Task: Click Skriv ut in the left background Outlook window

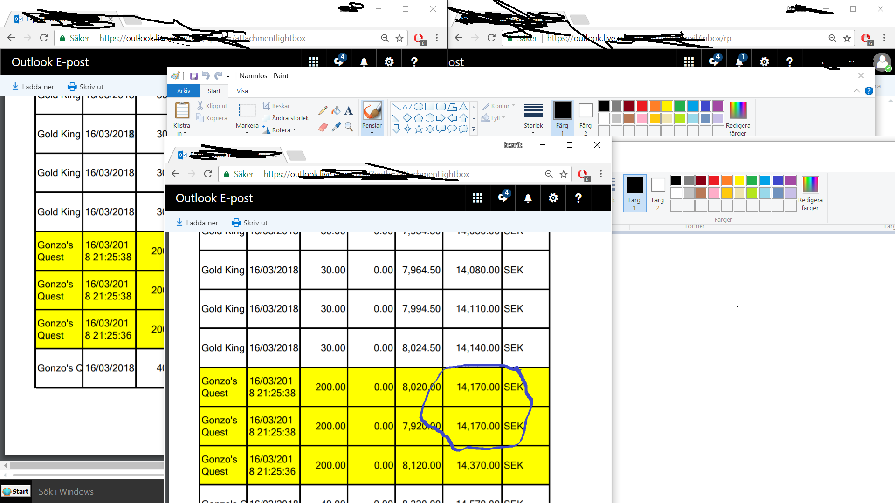Action: [85, 87]
